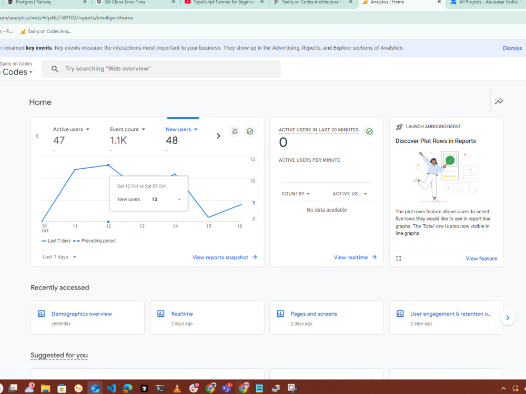The image size is (526, 394).
Task: Click the Demographics overview report icon
Action: point(41,314)
